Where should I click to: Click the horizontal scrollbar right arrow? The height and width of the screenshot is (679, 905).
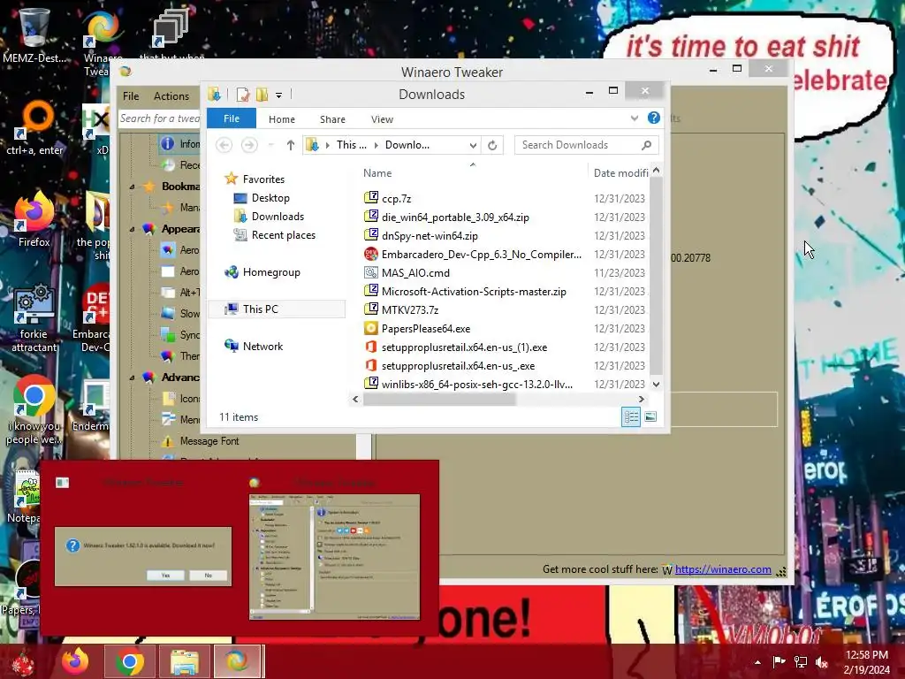[x=642, y=399]
